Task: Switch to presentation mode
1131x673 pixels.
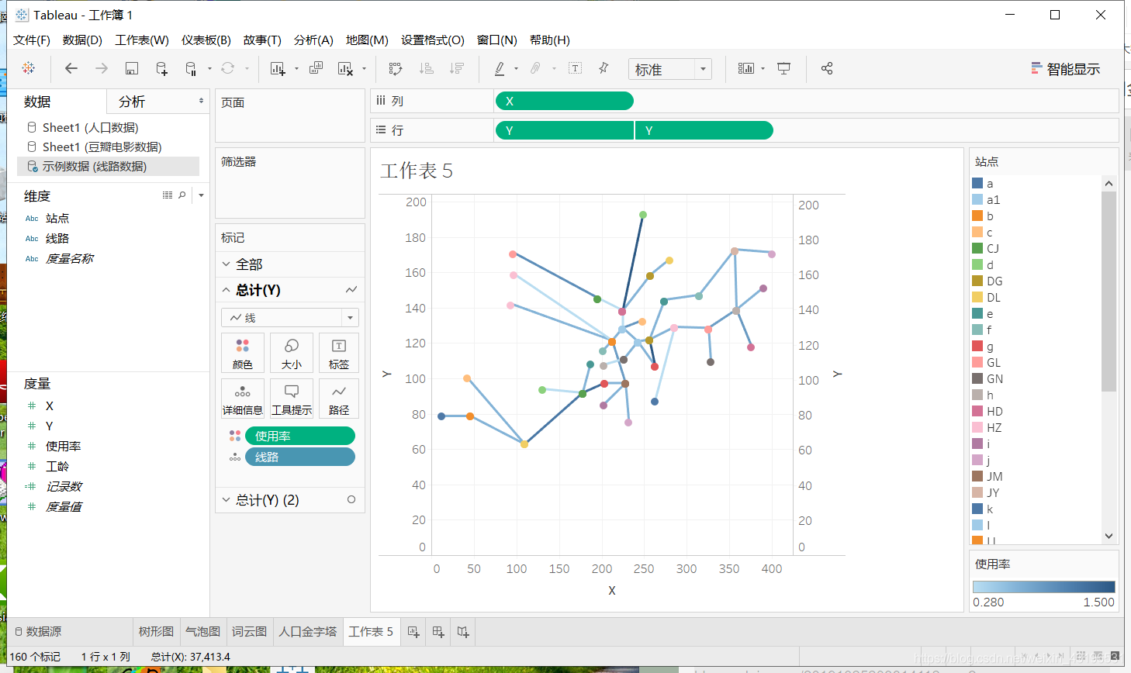Action: point(784,68)
